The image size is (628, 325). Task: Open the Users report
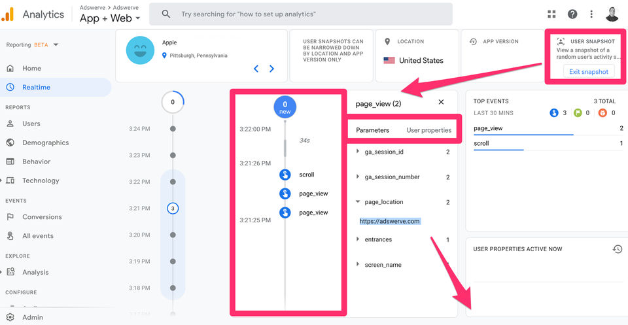(x=31, y=124)
